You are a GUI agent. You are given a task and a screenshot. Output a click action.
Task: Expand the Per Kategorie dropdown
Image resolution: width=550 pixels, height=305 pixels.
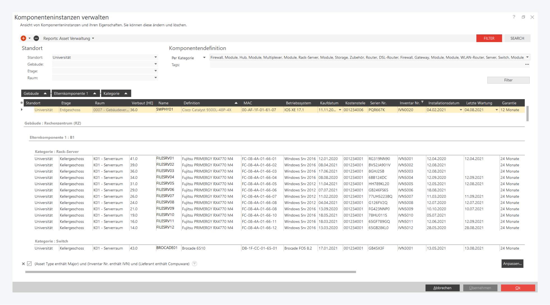pyautogui.click(x=204, y=58)
